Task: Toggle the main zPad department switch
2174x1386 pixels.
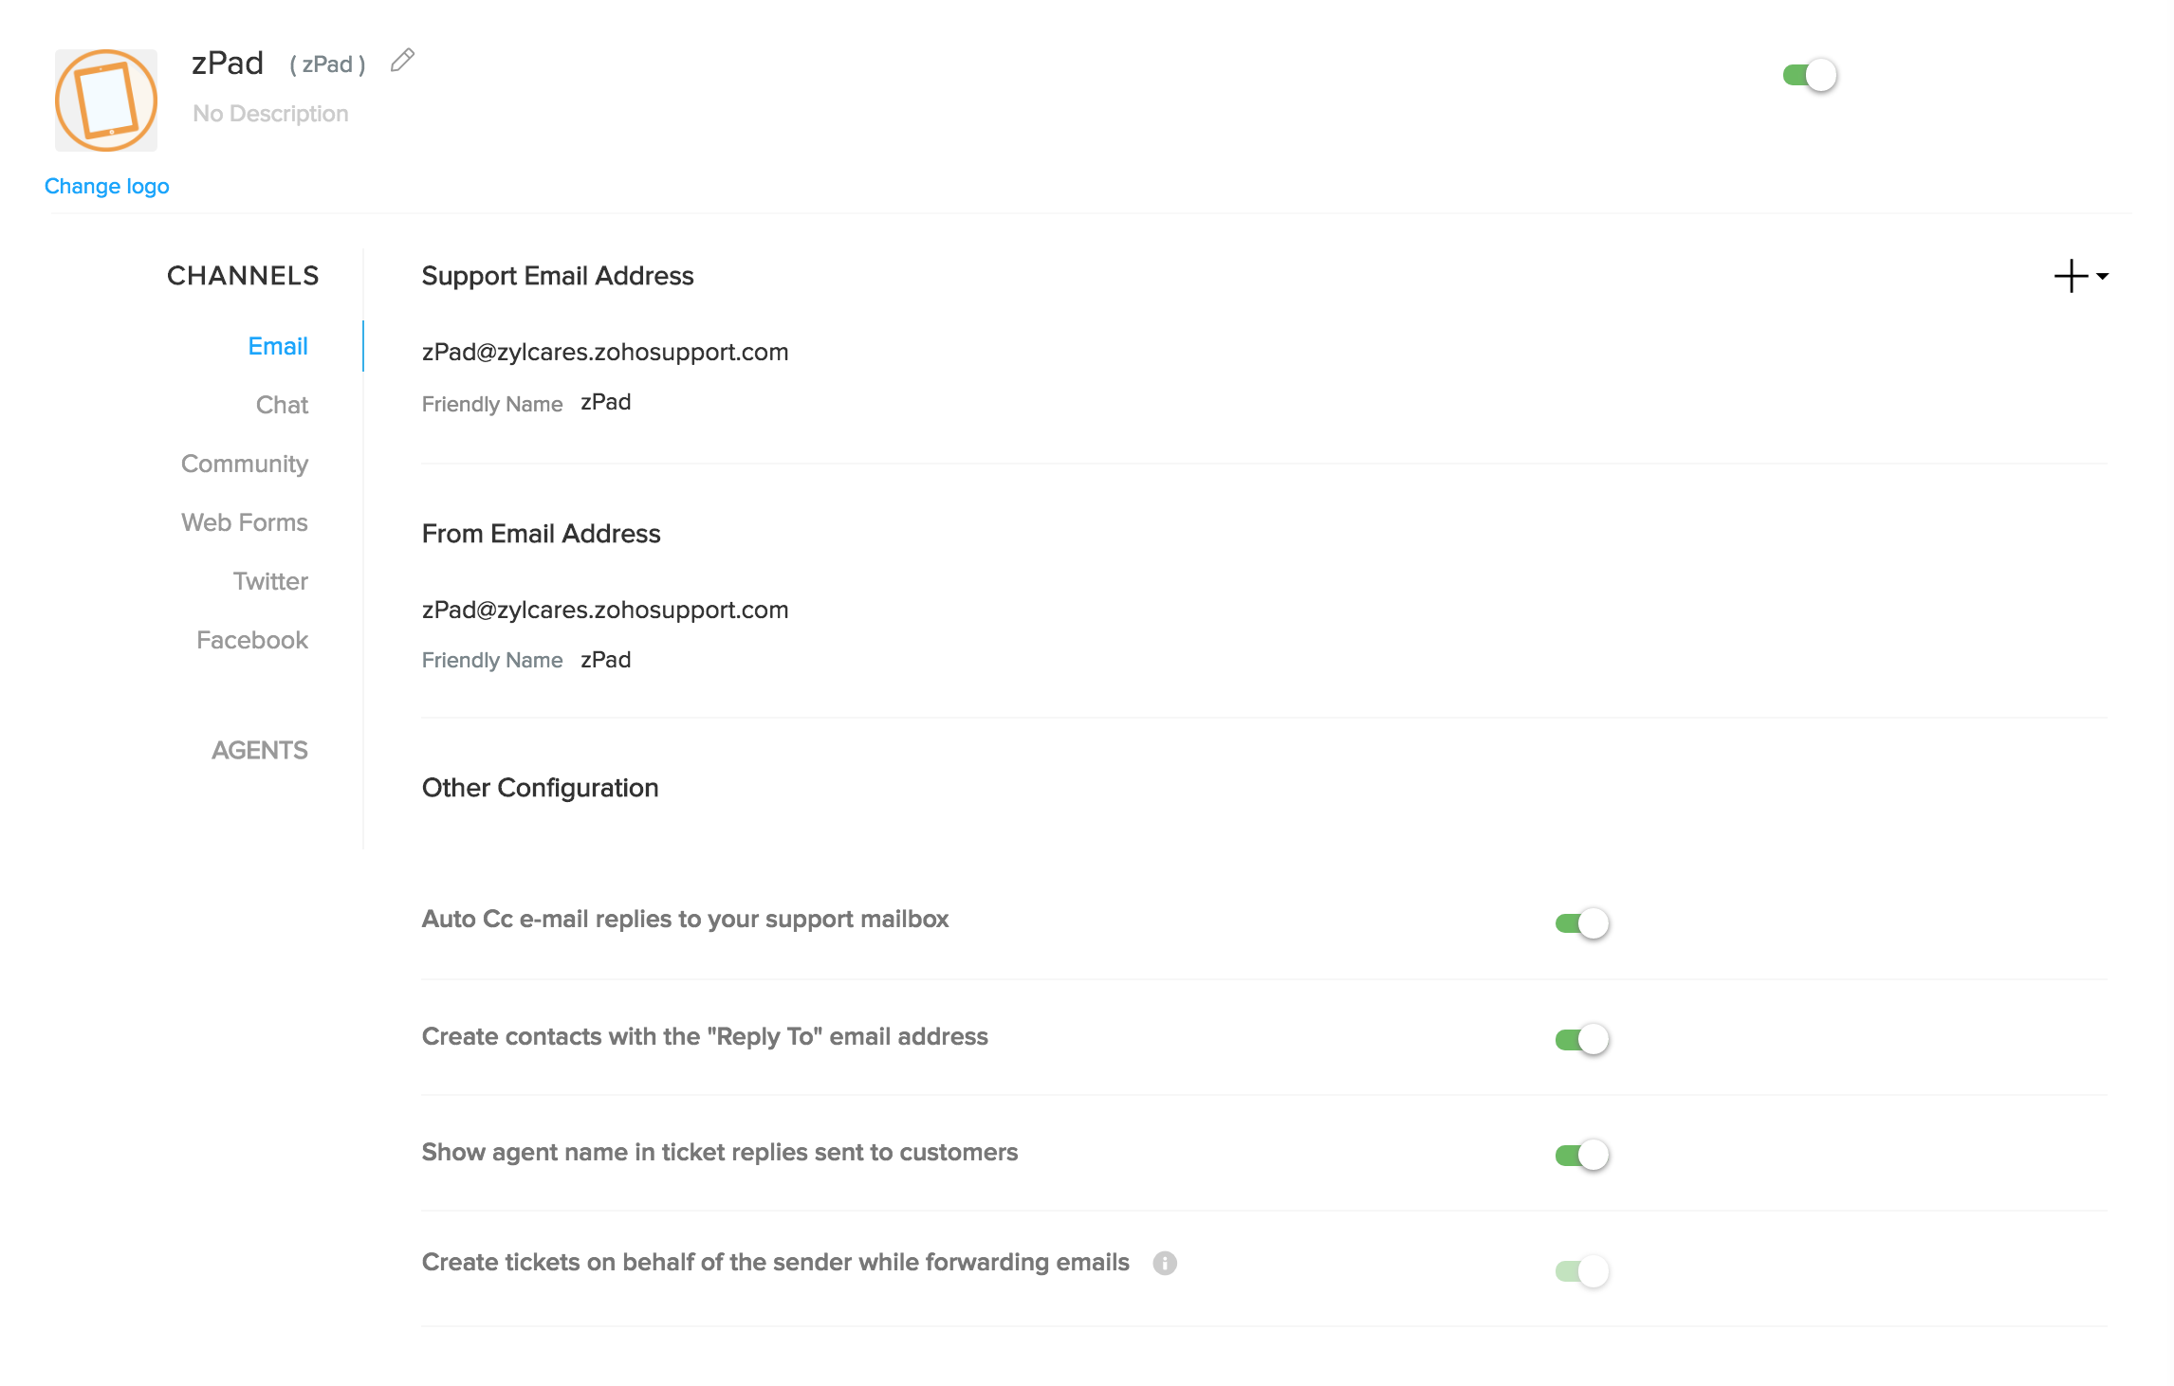Action: pos(1806,73)
